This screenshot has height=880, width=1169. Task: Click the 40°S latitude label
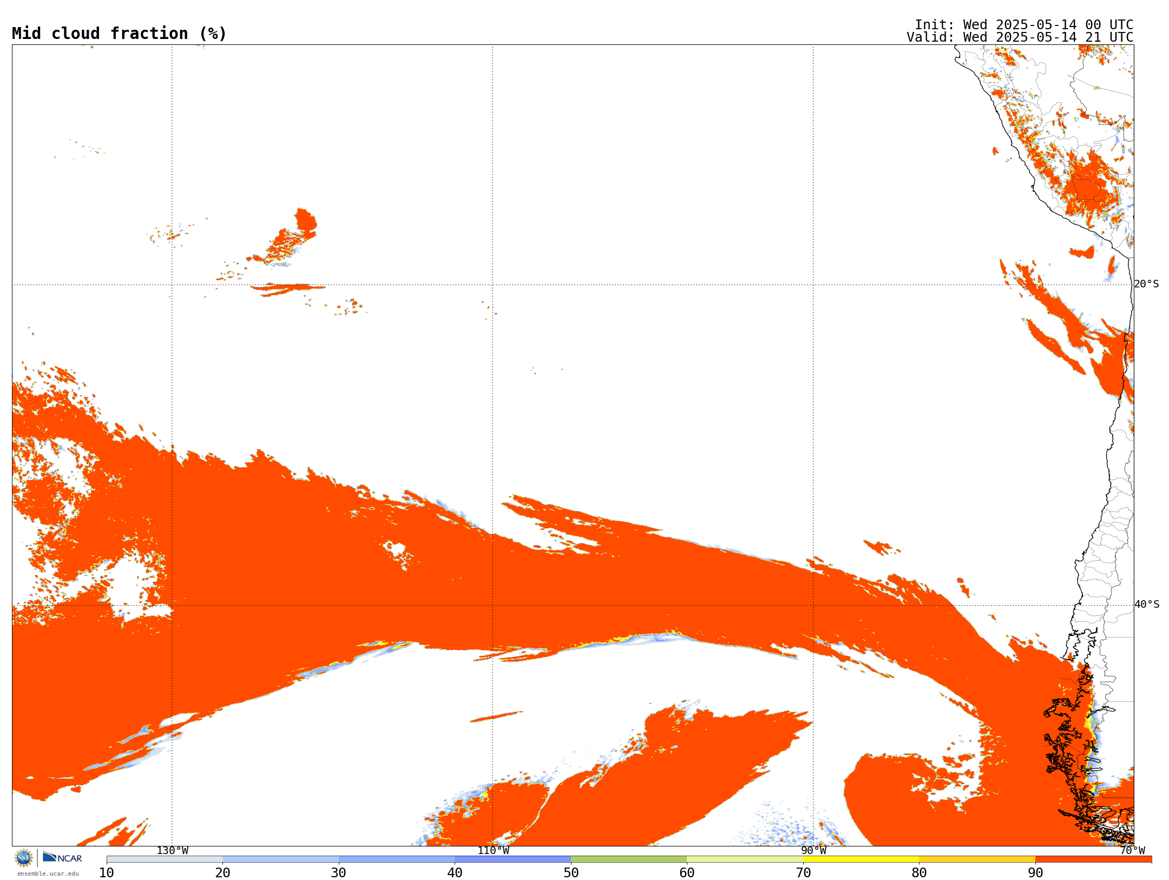[x=1146, y=605]
